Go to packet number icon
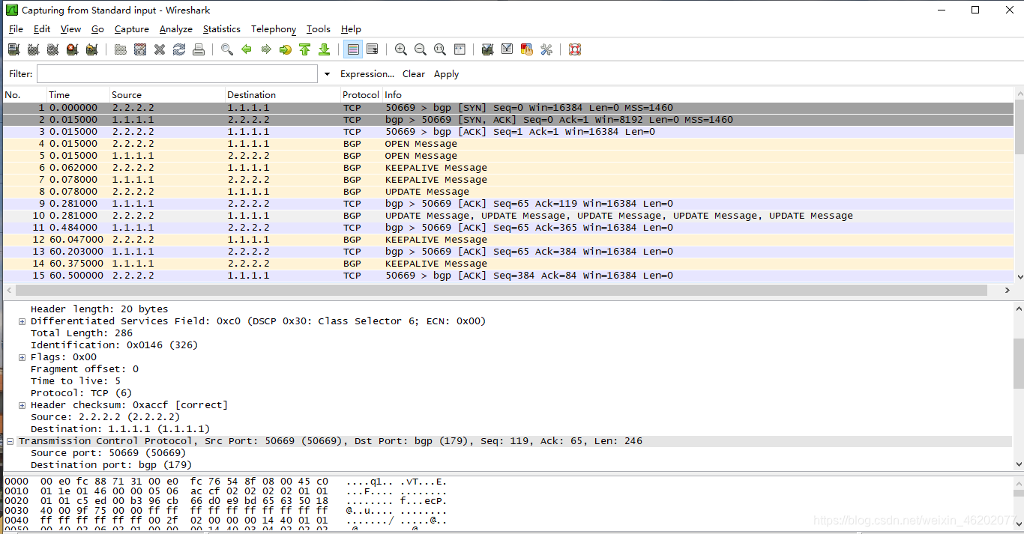The height and width of the screenshot is (534, 1024). click(x=286, y=49)
